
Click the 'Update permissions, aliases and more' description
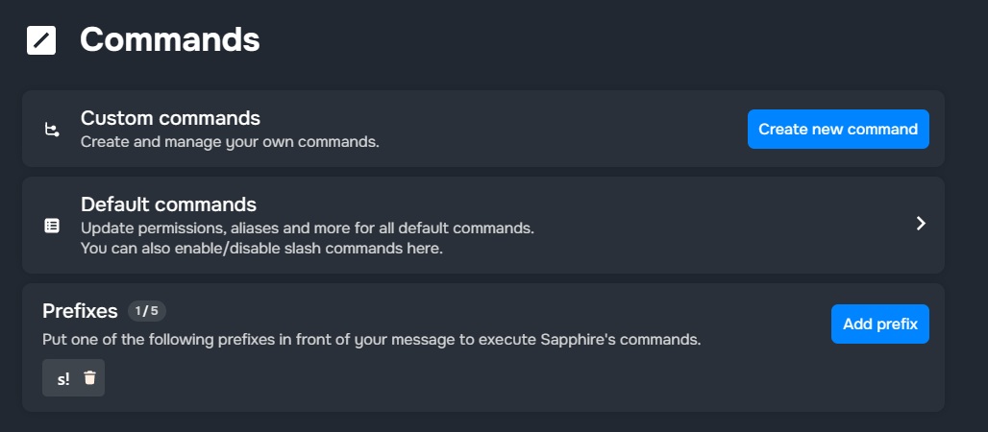click(307, 228)
